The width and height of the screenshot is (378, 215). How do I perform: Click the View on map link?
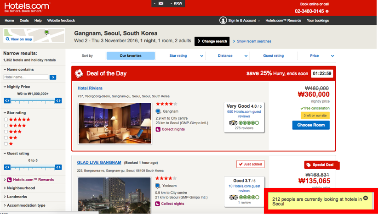[21, 39]
